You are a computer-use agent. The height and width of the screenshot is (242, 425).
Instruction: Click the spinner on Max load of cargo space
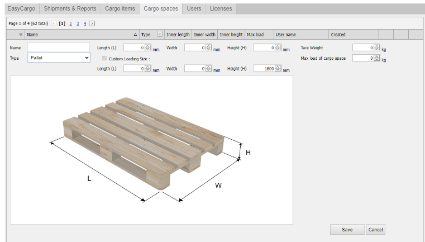[x=377, y=58]
